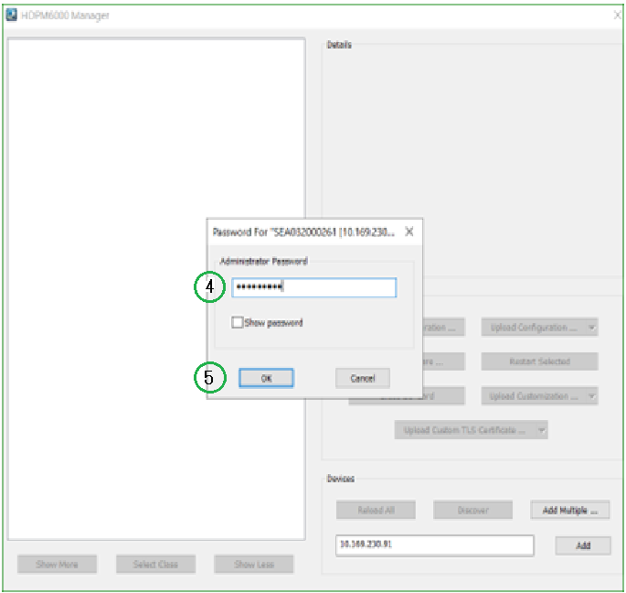
Task: Close the HDPM6000 Manager window
Action: (x=617, y=16)
